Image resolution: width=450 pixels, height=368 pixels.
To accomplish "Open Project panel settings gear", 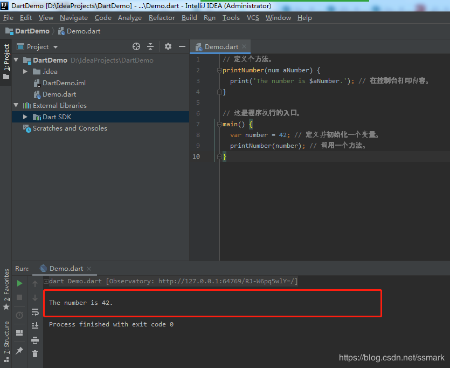I will click(x=168, y=46).
